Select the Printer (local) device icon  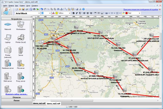coord(21,38)
